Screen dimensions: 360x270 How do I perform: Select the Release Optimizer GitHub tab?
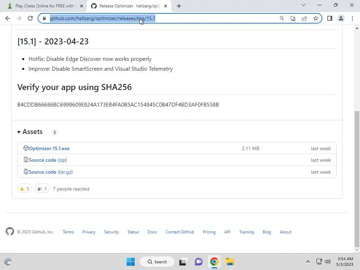pyautogui.click(x=129, y=6)
